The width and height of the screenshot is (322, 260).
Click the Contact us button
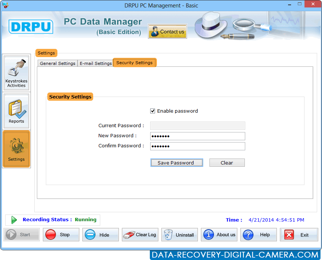167,31
